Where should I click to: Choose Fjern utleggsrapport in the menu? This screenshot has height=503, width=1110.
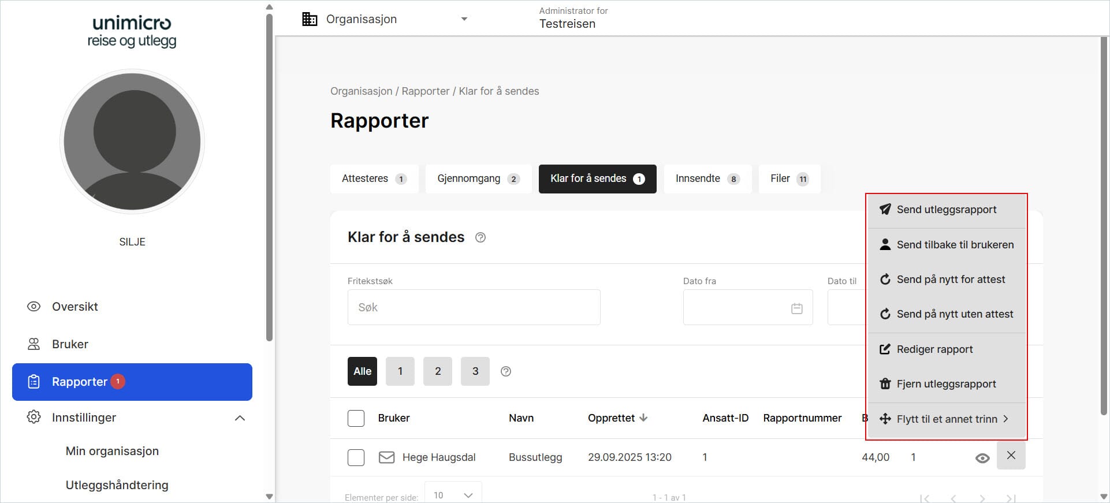tap(946, 384)
